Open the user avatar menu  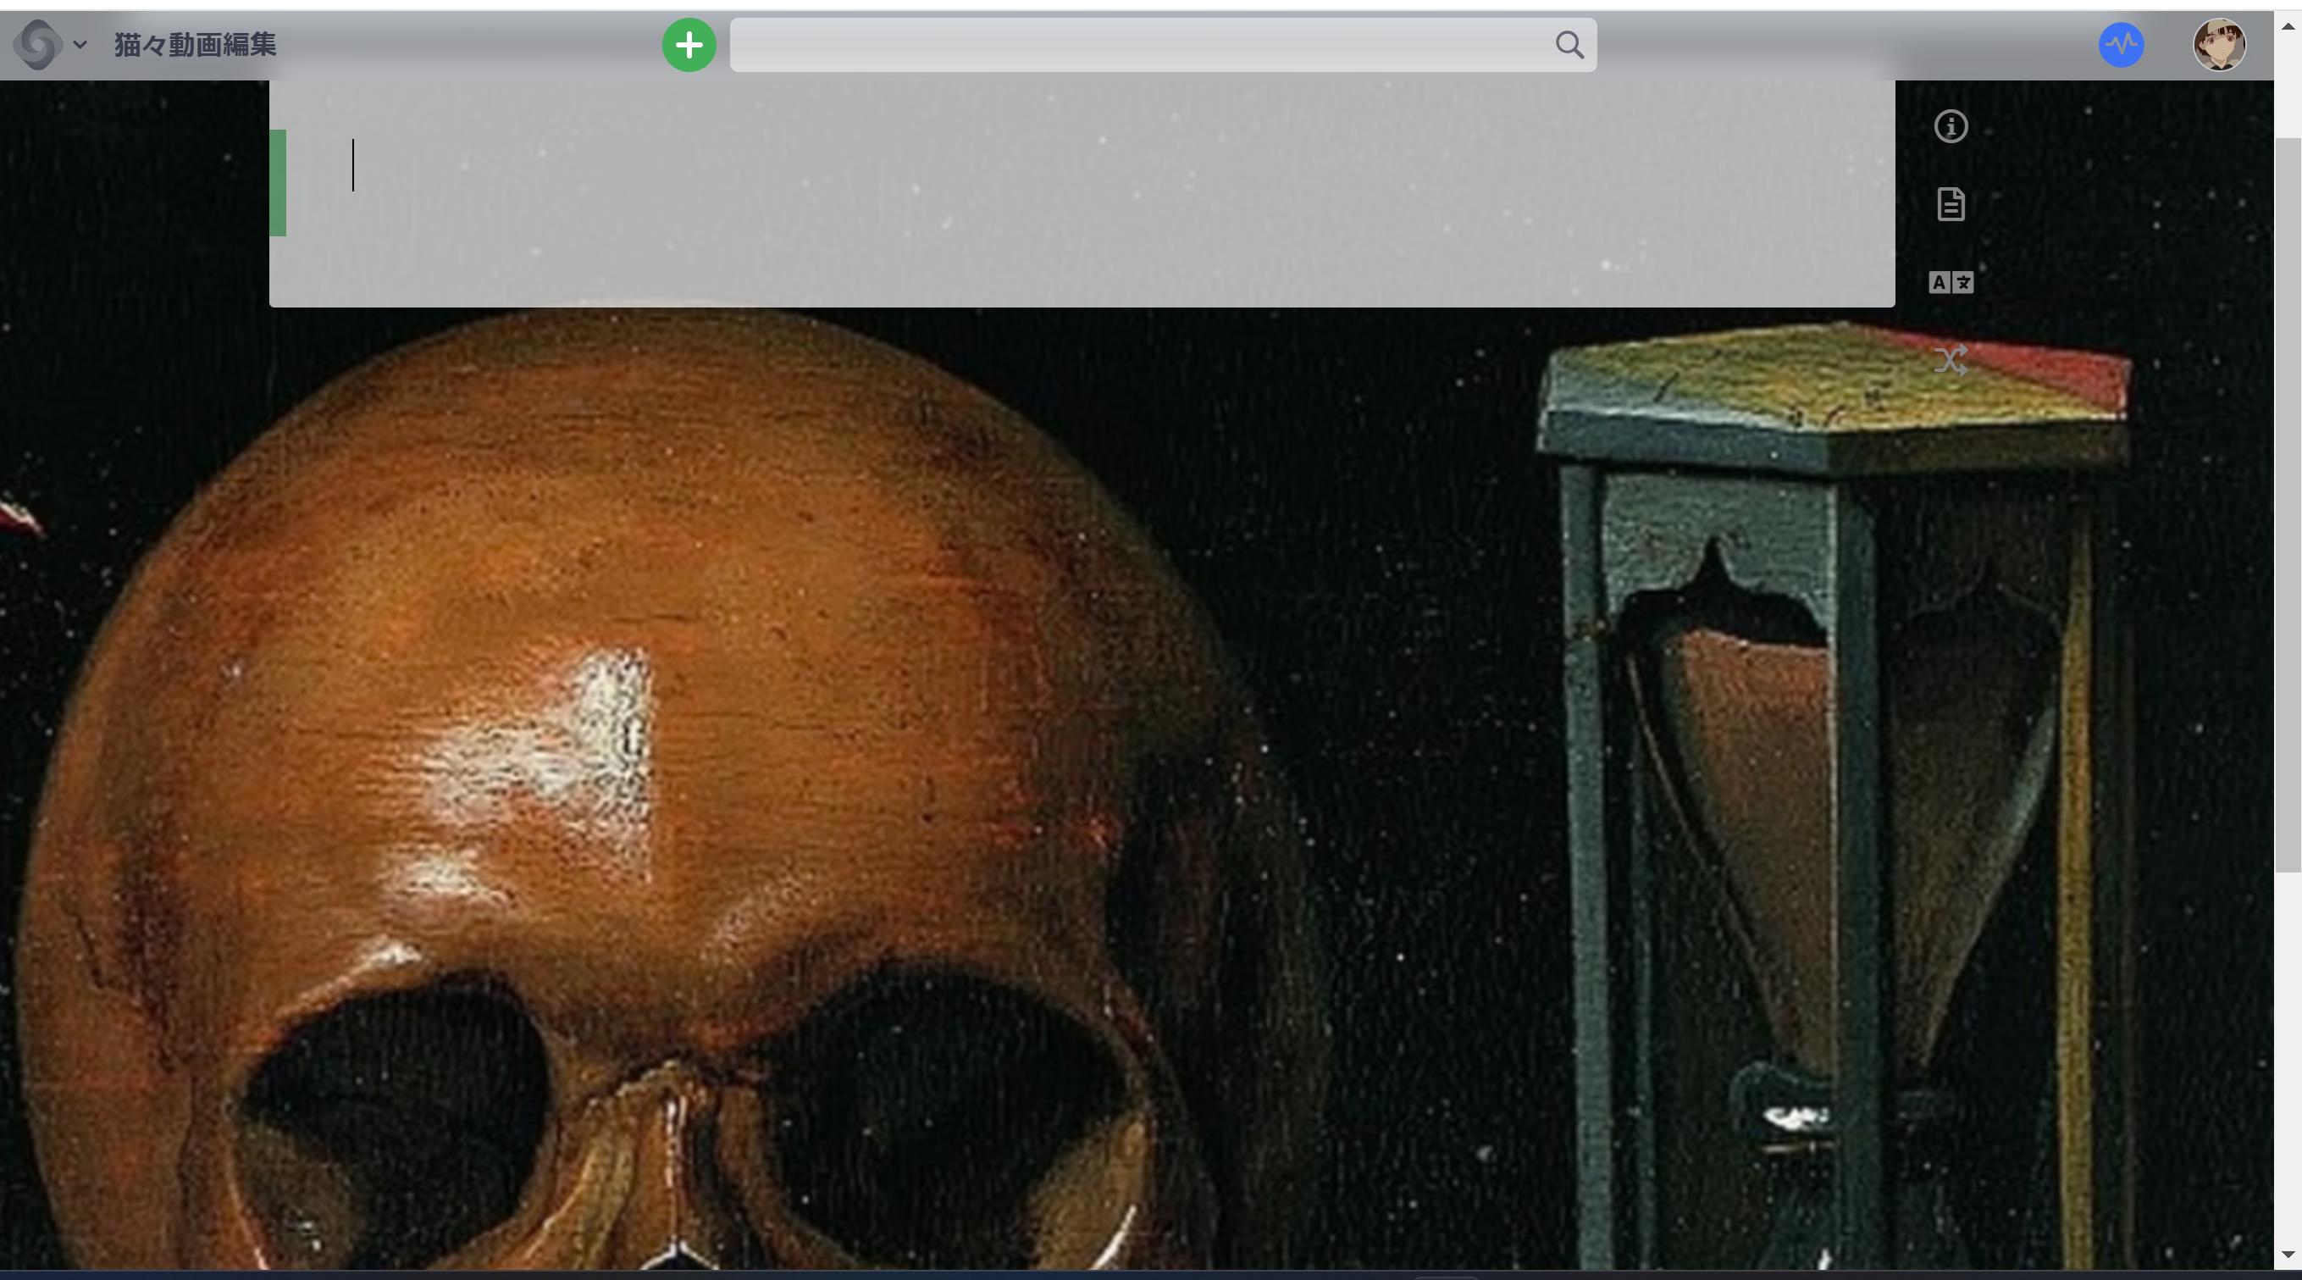[2219, 45]
